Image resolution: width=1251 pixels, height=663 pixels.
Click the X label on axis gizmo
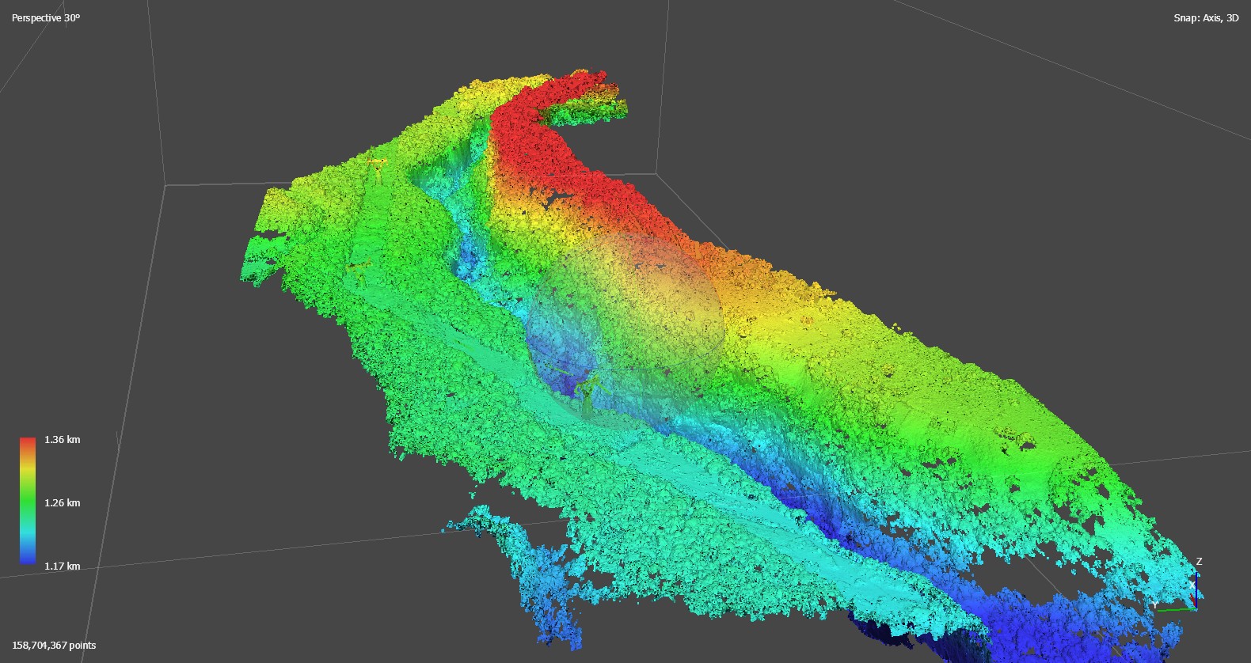(x=1192, y=586)
